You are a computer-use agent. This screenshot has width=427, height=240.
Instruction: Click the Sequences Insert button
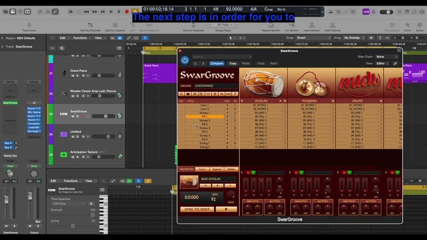[202, 169]
